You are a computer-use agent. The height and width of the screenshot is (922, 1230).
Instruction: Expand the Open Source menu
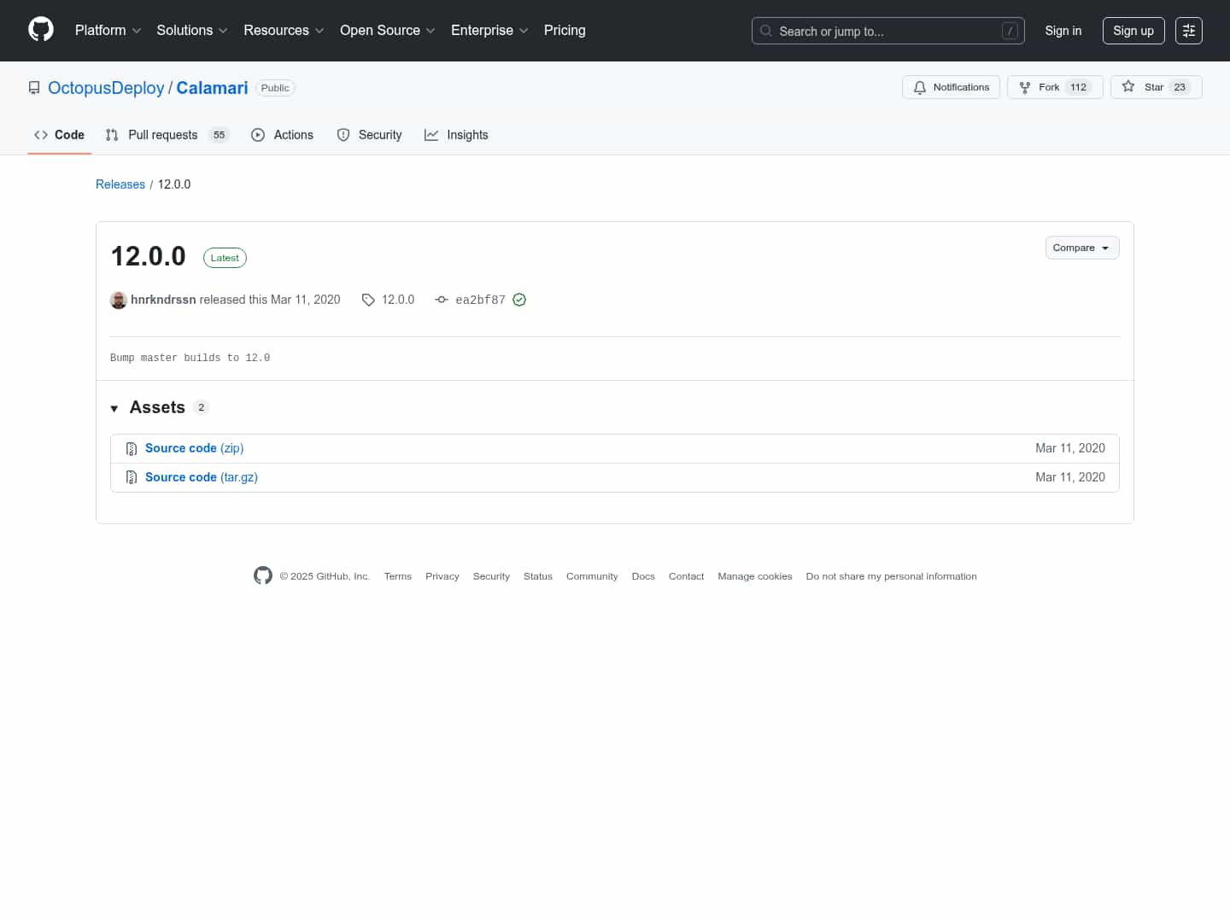(386, 30)
